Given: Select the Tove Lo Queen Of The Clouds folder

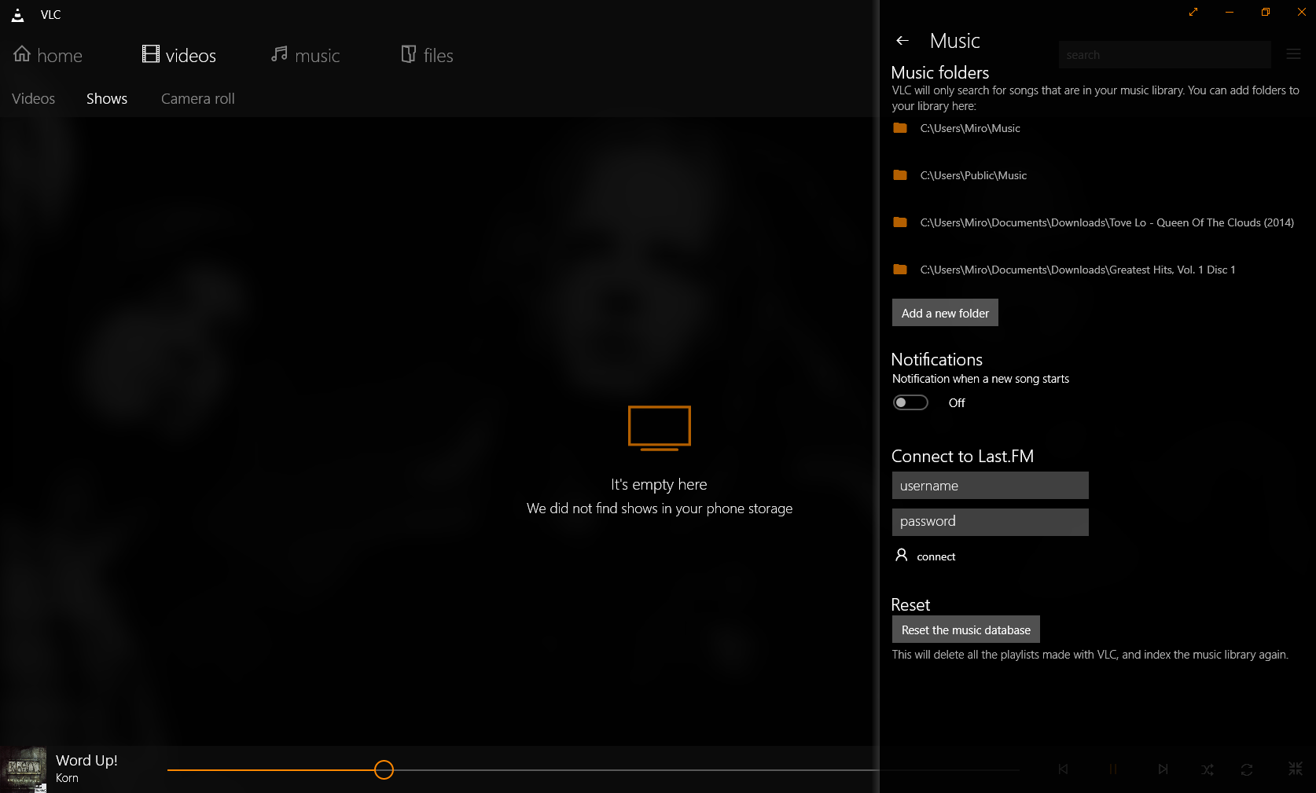Looking at the screenshot, I should [x=1107, y=222].
